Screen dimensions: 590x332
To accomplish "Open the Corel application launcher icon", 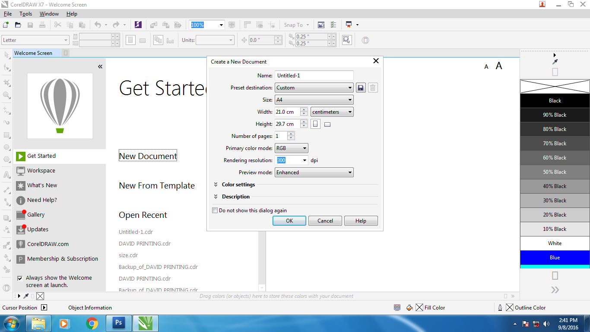I will tap(138, 25).
